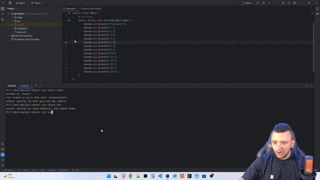Open Search Everywhere magnifier
The image size is (320, 180).
pos(288,3)
